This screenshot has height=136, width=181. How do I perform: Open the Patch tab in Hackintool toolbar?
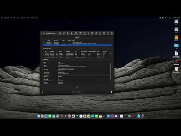pos(64,33)
